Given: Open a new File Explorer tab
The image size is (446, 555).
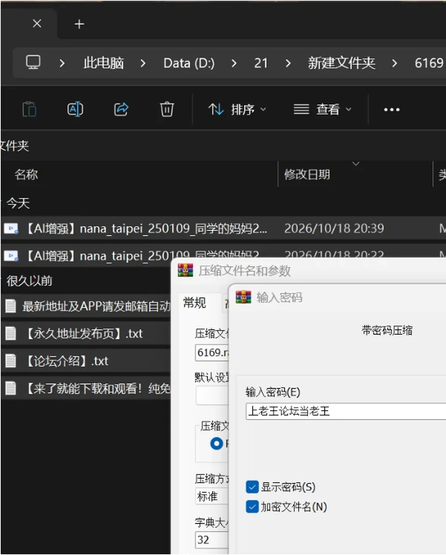Looking at the screenshot, I should coord(79,24).
